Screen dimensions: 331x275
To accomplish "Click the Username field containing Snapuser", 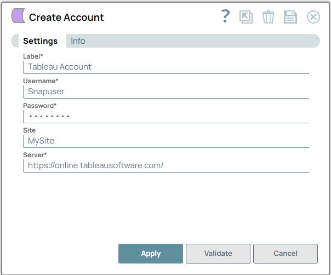I will point(166,92).
